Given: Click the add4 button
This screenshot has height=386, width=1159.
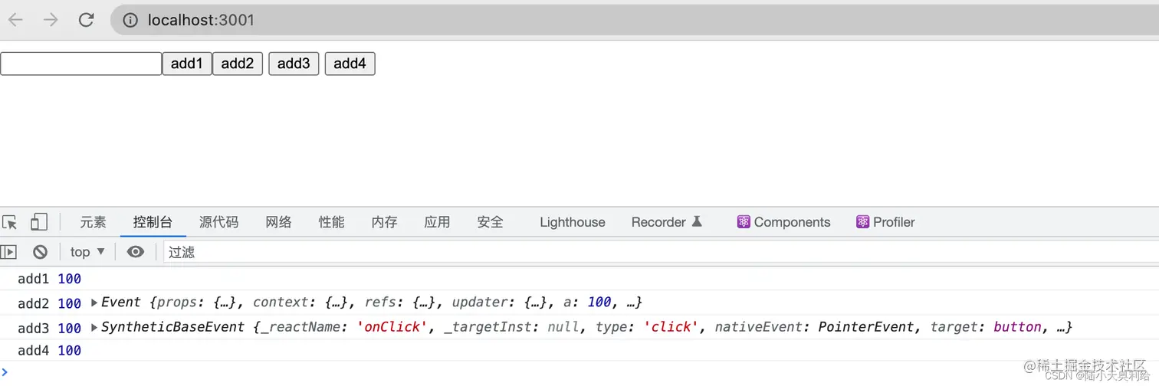Looking at the screenshot, I should [x=350, y=64].
